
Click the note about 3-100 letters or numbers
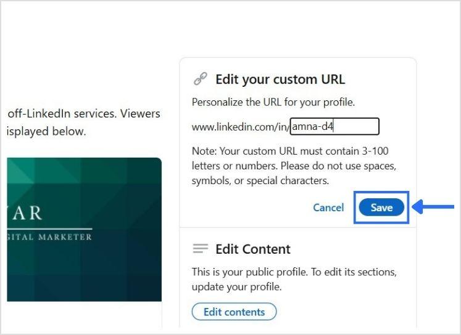tap(290, 151)
